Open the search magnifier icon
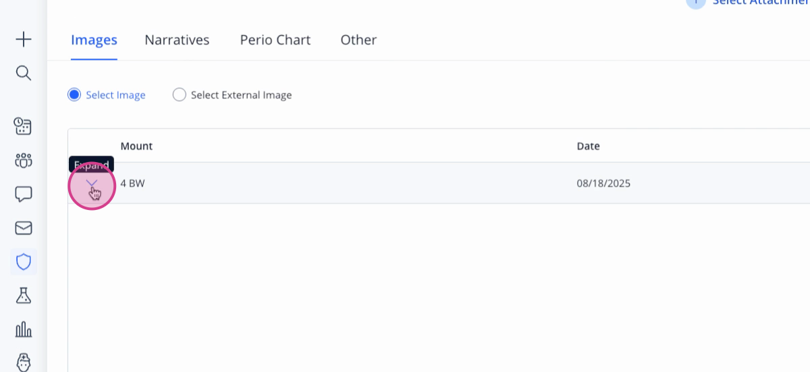Image resolution: width=810 pixels, height=372 pixels. click(x=24, y=73)
